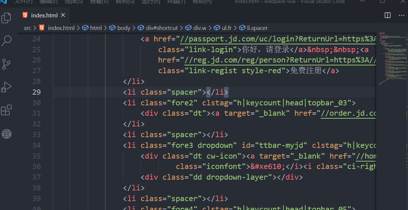
Task: Expand the src breadcrumb folder
Action: coord(28,28)
